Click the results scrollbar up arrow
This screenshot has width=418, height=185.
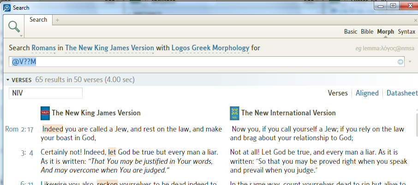pyautogui.click(x=417, y=110)
